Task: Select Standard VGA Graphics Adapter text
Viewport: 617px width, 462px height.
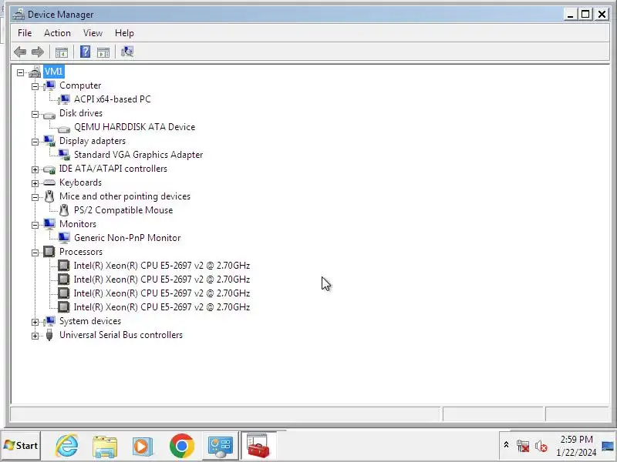Action: [139, 155]
